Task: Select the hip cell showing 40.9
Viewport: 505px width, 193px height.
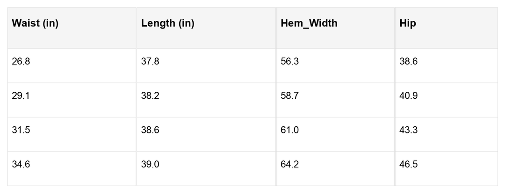Action: click(409, 96)
